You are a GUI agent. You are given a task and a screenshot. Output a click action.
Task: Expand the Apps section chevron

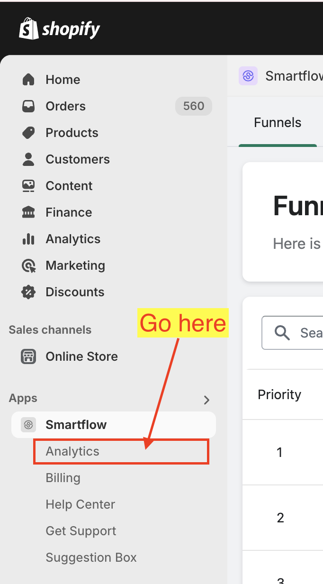pyautogui.click(x=206, y=400)
